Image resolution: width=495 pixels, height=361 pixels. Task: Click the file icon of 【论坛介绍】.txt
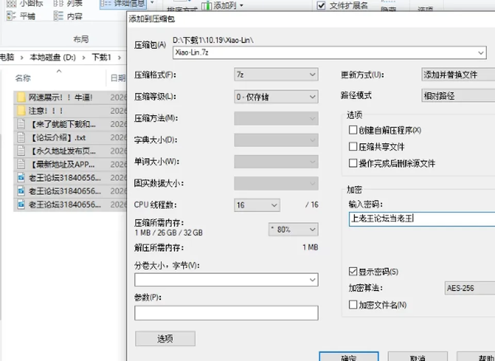(21, 137)
